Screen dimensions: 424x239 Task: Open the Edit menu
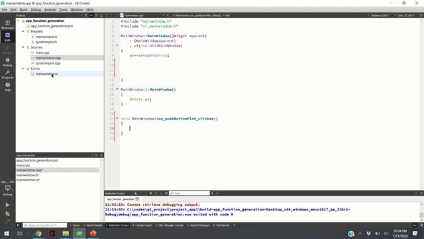(x=13, y=10)
